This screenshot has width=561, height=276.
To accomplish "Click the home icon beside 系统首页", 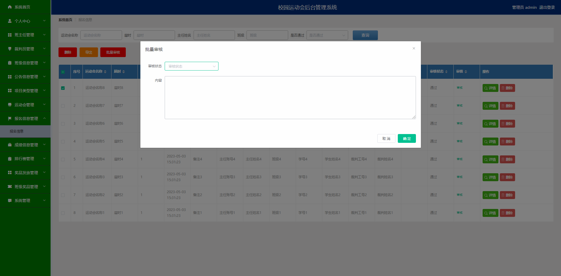I will pos(10,7).
